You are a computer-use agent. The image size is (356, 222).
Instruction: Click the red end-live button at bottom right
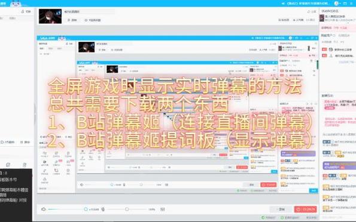coord(305,209)
